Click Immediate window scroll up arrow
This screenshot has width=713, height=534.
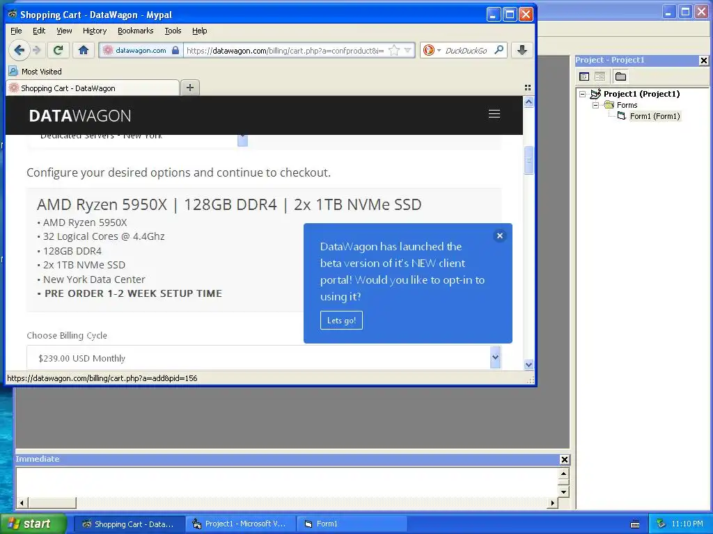pyautogui.click(x=563, y=474)
